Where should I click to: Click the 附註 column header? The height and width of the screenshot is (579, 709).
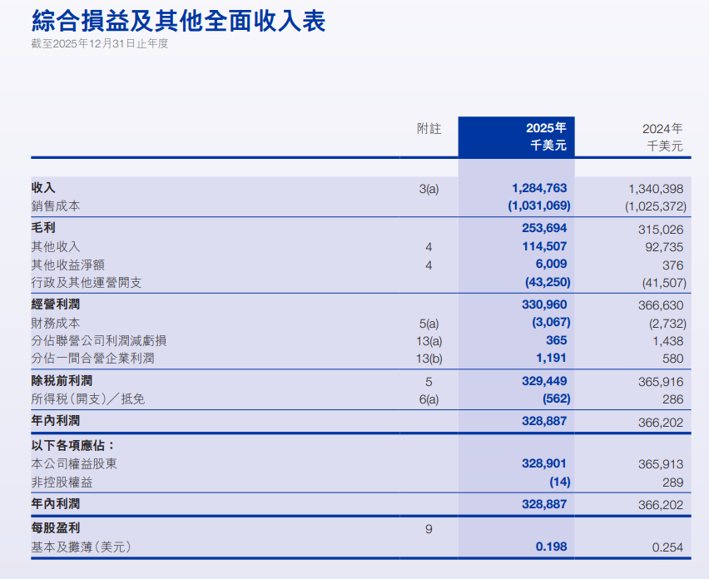[x=429, y=129]
